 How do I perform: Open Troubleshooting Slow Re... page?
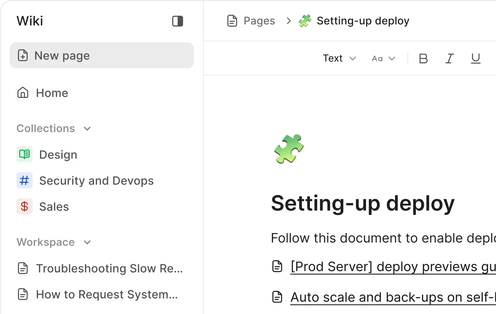click(109, 269)
